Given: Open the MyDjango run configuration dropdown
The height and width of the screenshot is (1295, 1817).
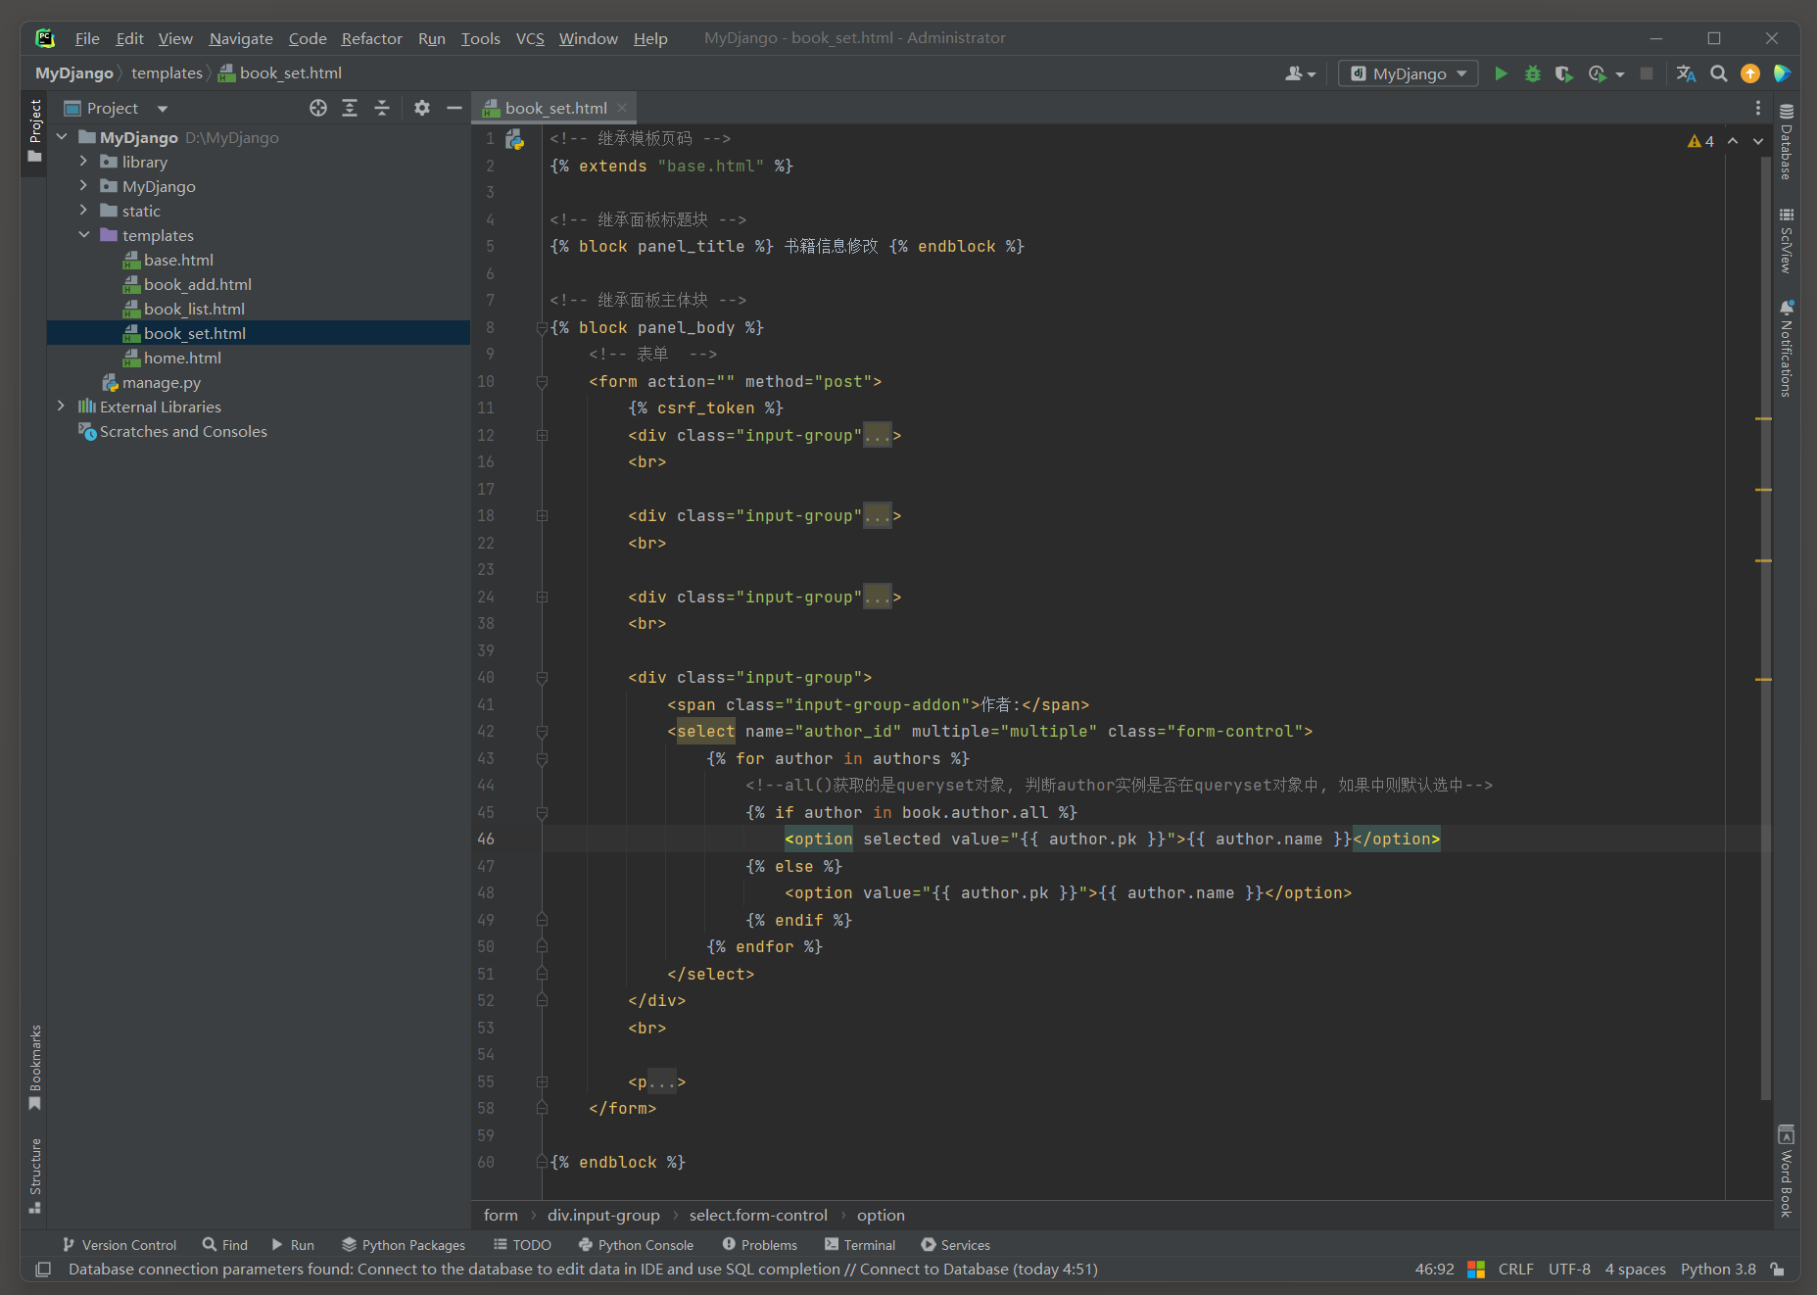Looking at the screenshot, I should [x=1409, y=73].
